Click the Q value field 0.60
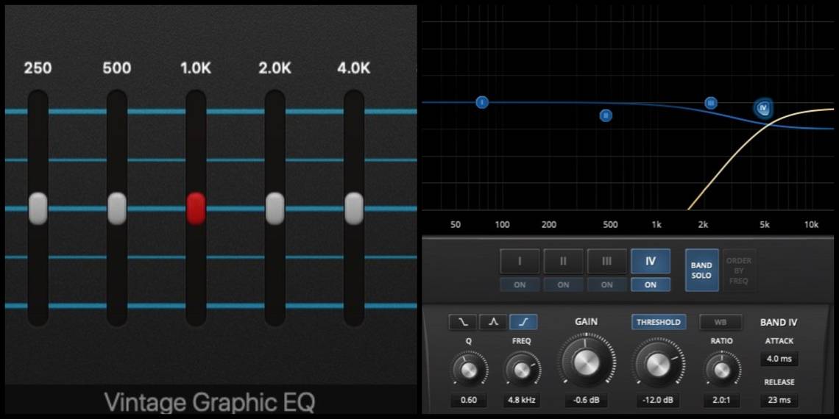This screenshot has height=419, width=839. tap(468, 401)
